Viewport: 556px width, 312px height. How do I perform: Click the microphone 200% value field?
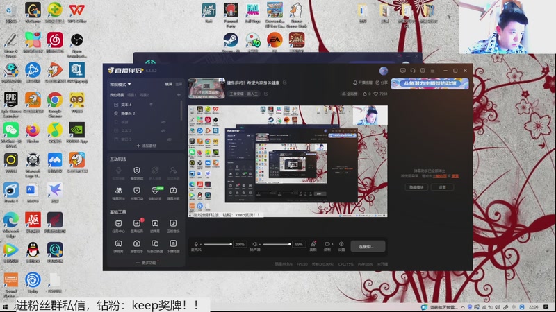[x=240, y=244]
